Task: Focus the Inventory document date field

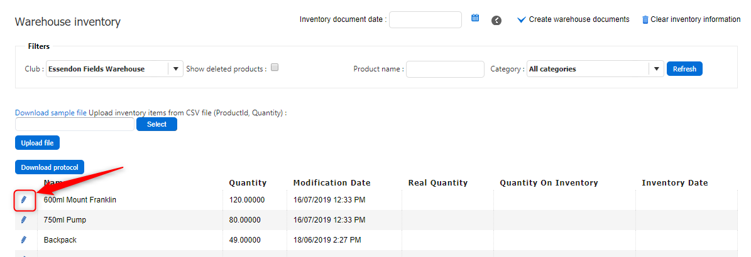Action: tap(425, 19)
